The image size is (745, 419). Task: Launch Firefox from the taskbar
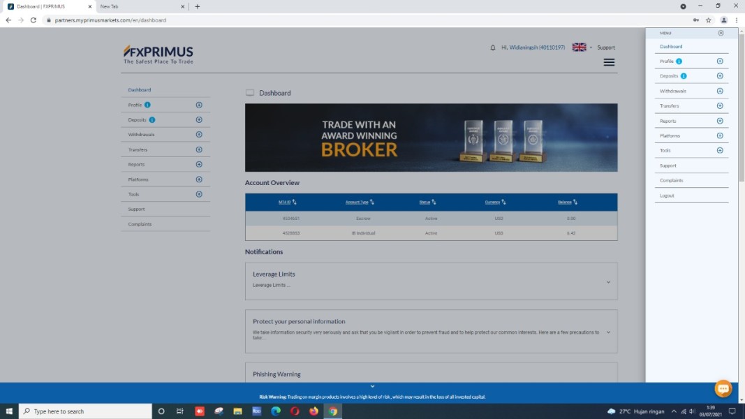click(314, 411)
